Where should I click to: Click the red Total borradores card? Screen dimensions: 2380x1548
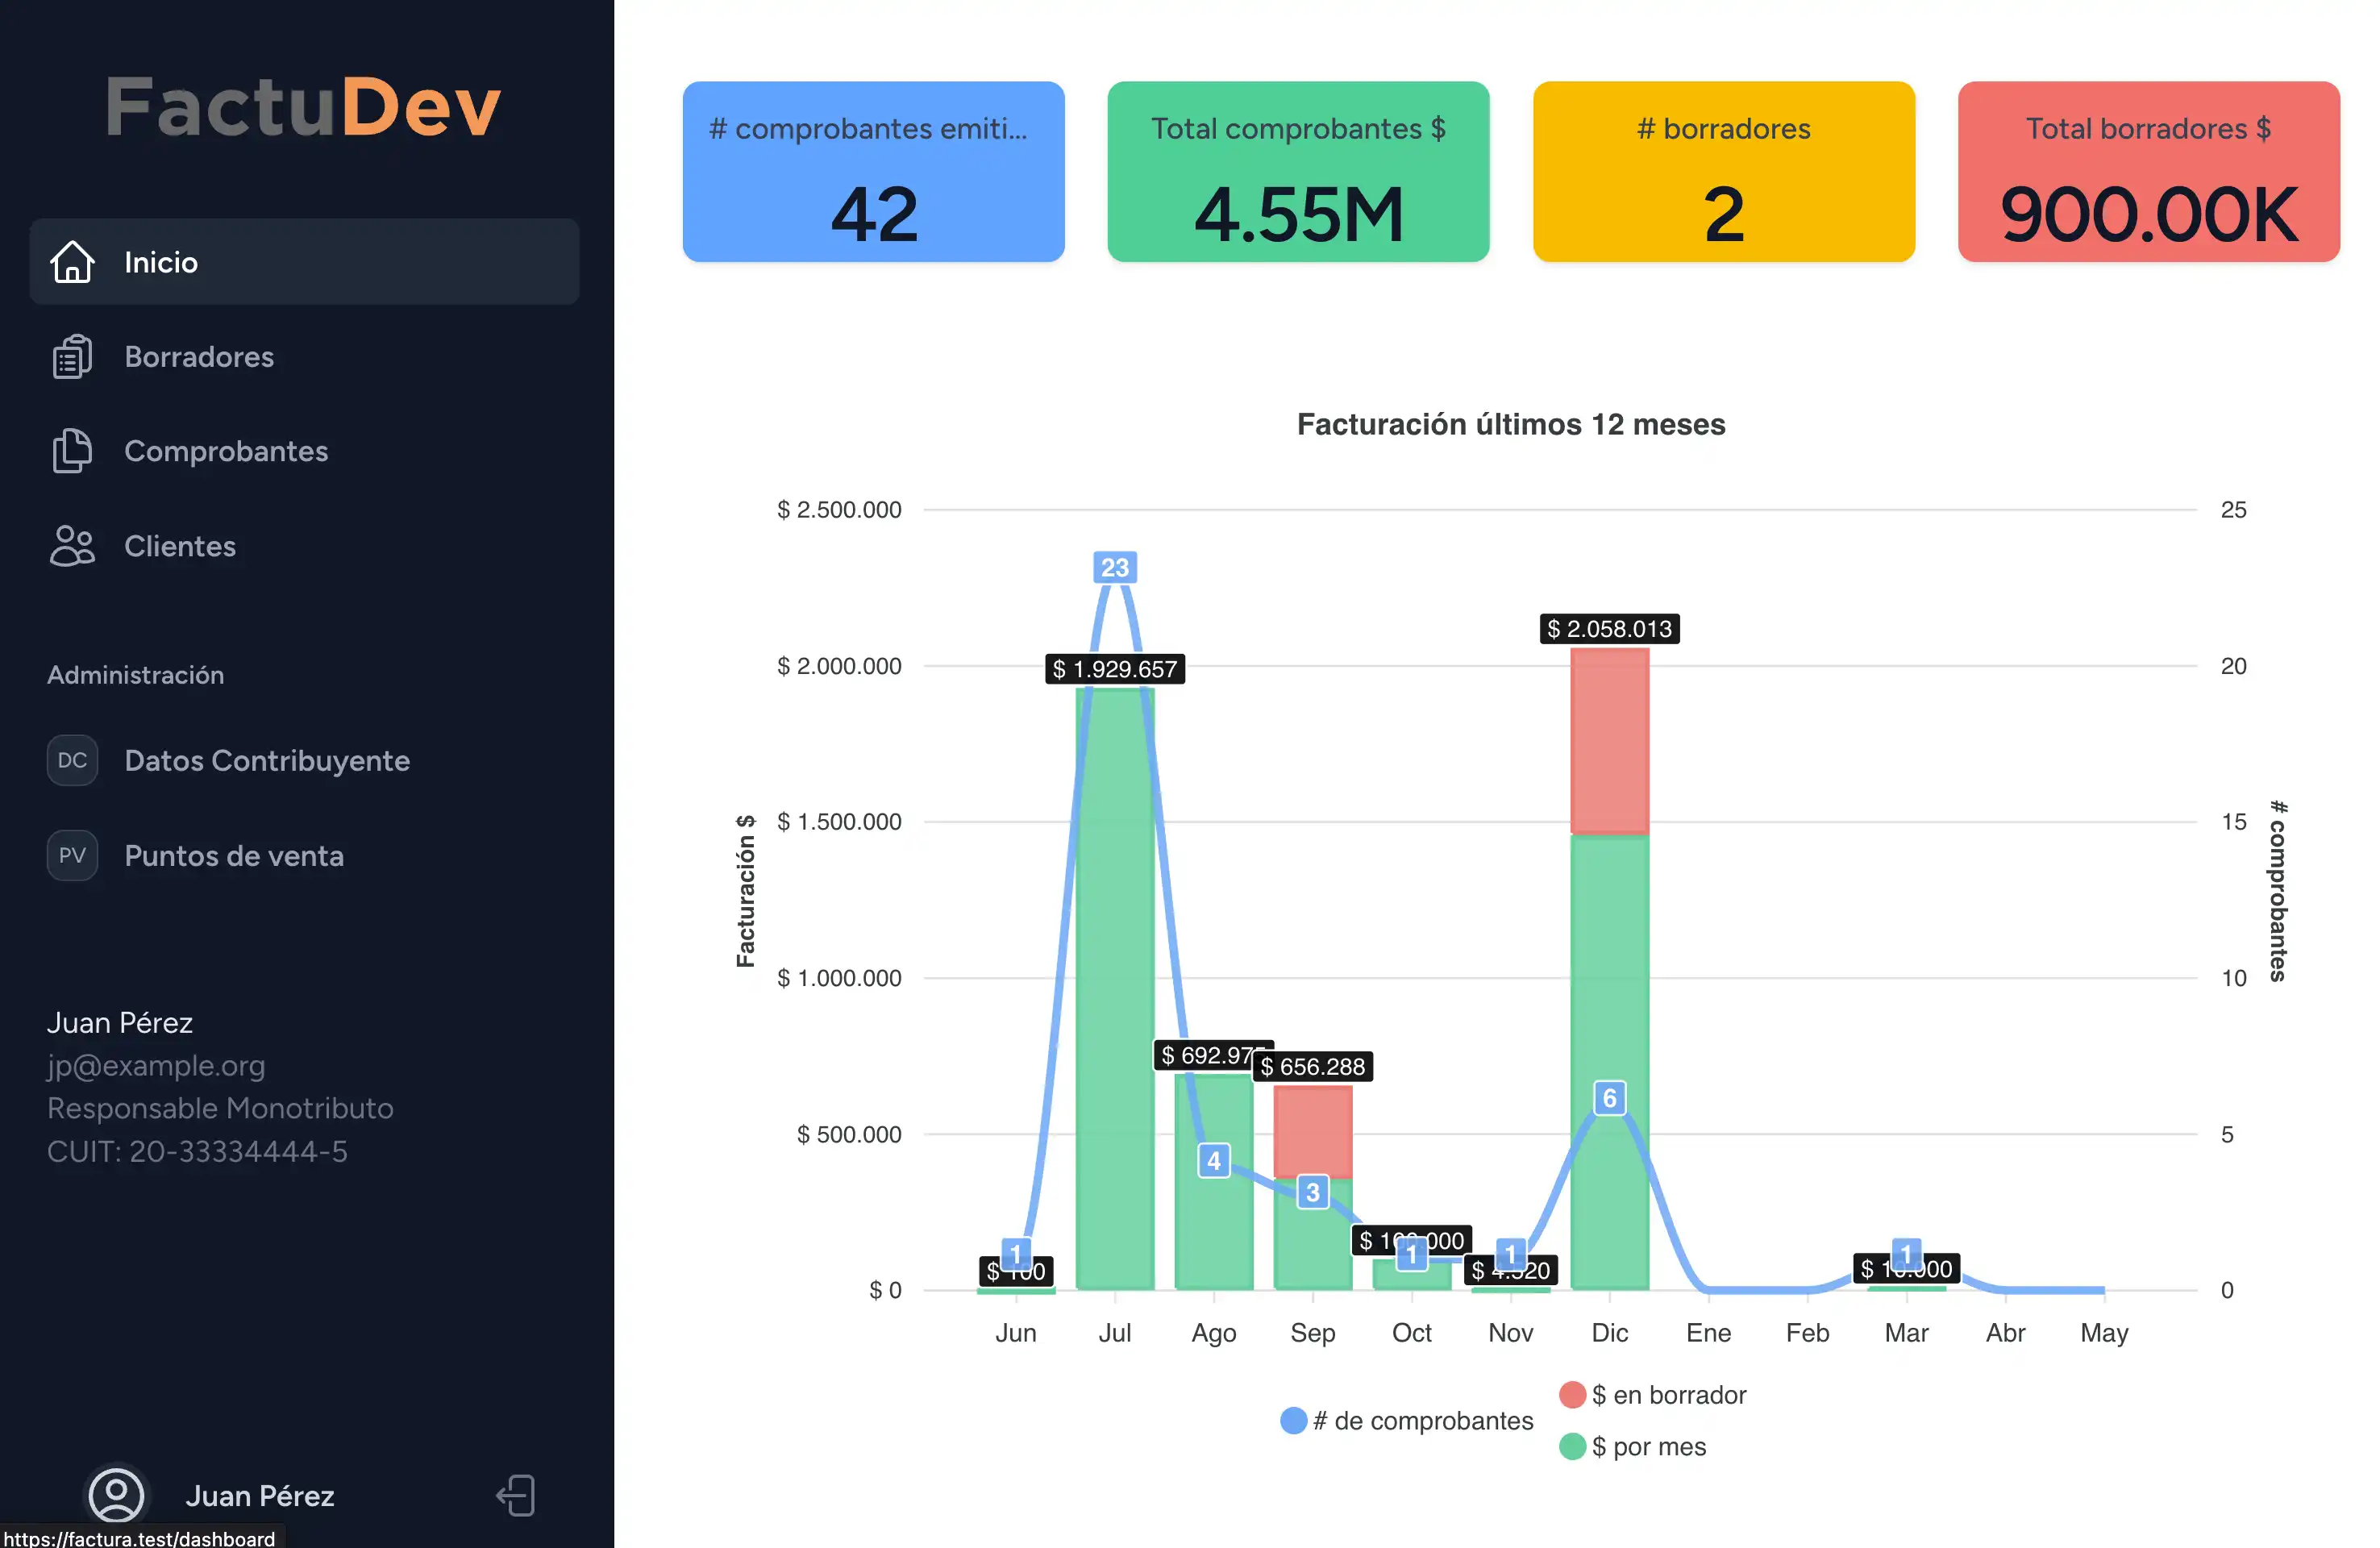pos(2148,172)
